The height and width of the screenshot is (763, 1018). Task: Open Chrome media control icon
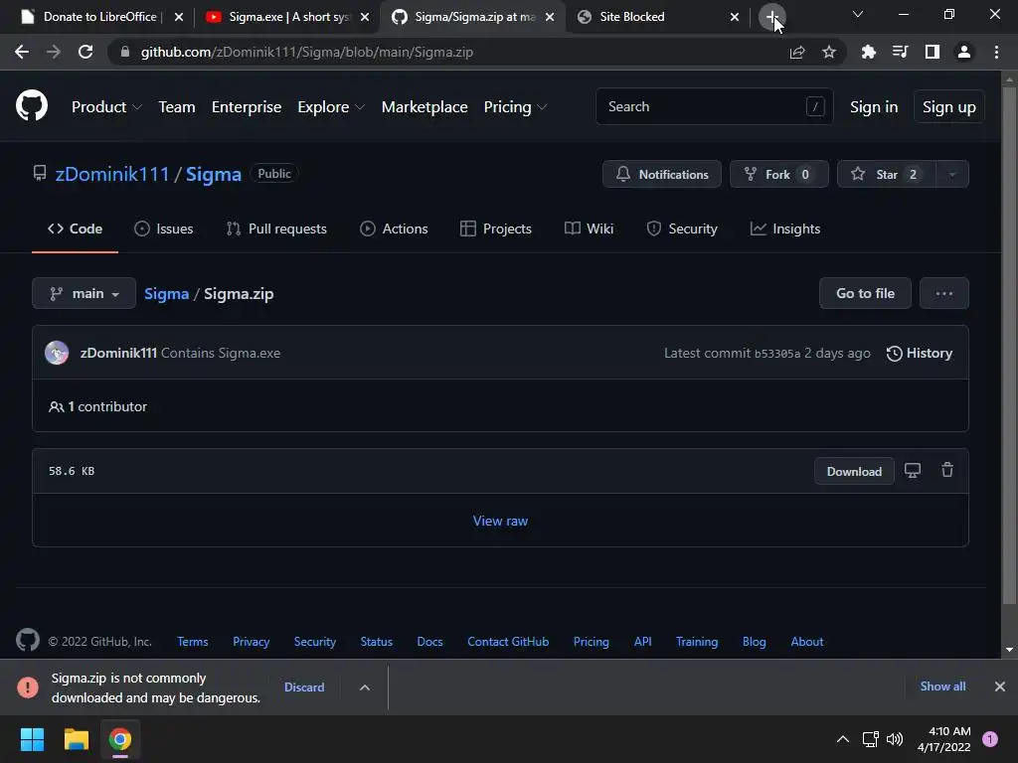pos(900,52)
